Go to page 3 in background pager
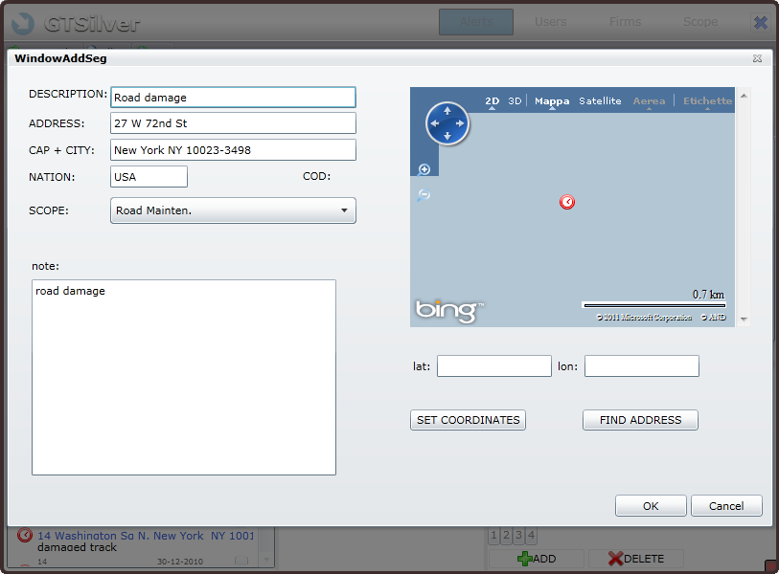This screenshot has width=779, height=574. 518,536
